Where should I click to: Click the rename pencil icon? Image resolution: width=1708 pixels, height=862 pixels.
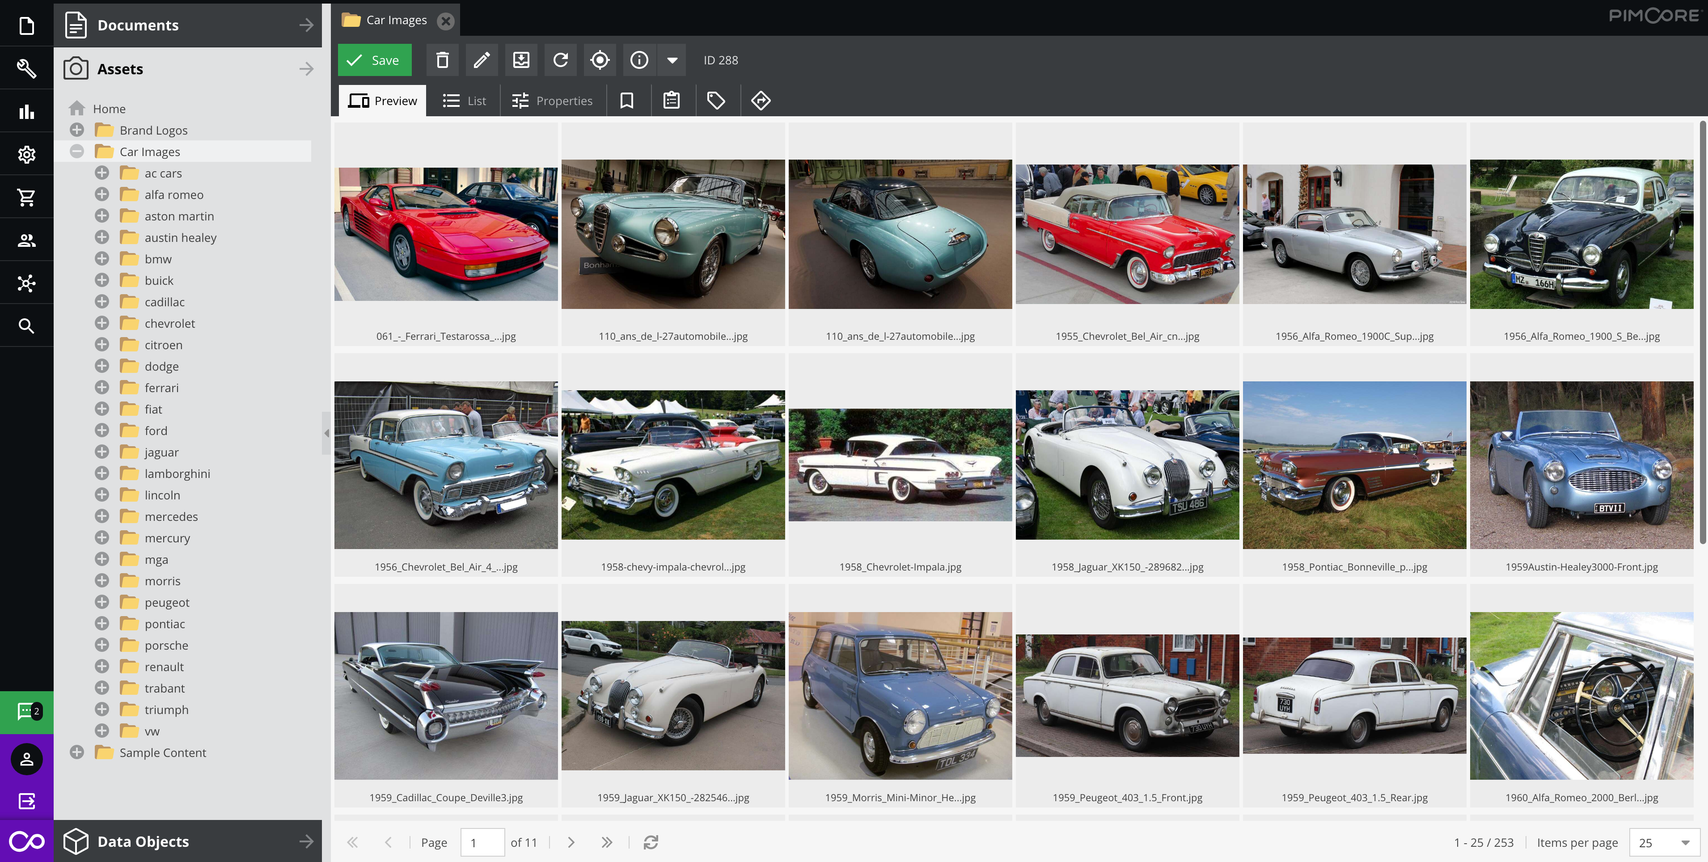coord(482,60)
